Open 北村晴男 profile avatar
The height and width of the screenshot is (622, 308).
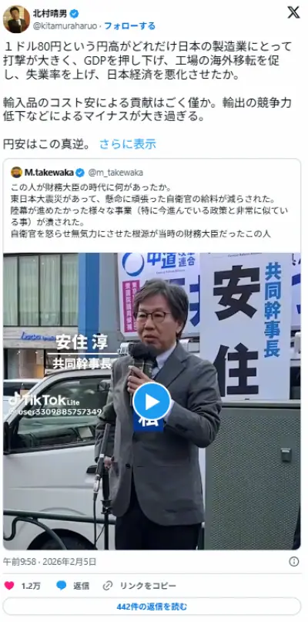(x=17, y=19)
